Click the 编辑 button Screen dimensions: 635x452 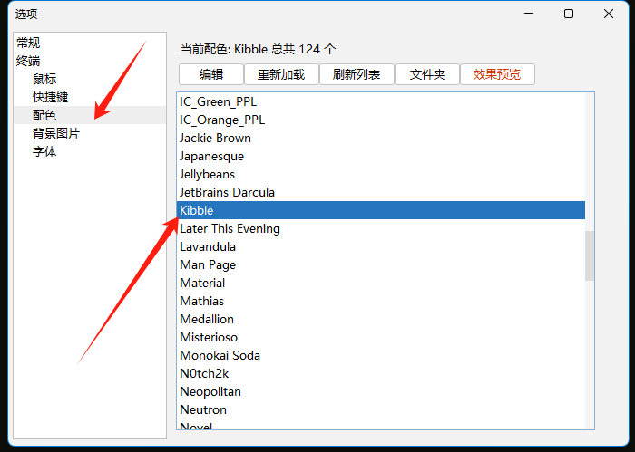point(211,74)
